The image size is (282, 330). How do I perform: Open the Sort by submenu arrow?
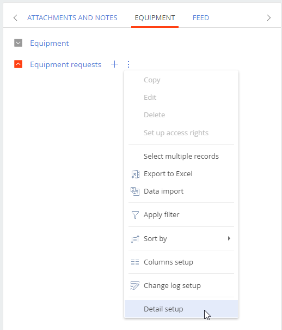229,238
